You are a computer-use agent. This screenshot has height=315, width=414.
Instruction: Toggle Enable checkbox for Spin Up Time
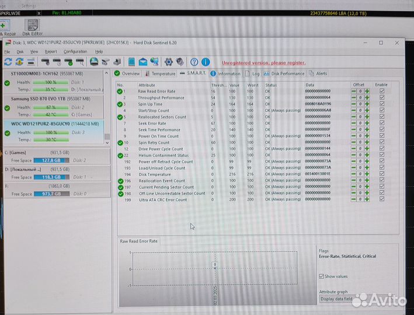click(x=381, y=104)
